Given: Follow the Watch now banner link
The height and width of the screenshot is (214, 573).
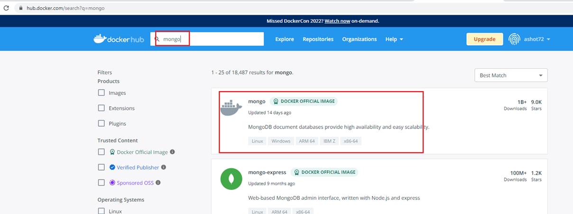Looking at the screenshot, I should (337, 21).
